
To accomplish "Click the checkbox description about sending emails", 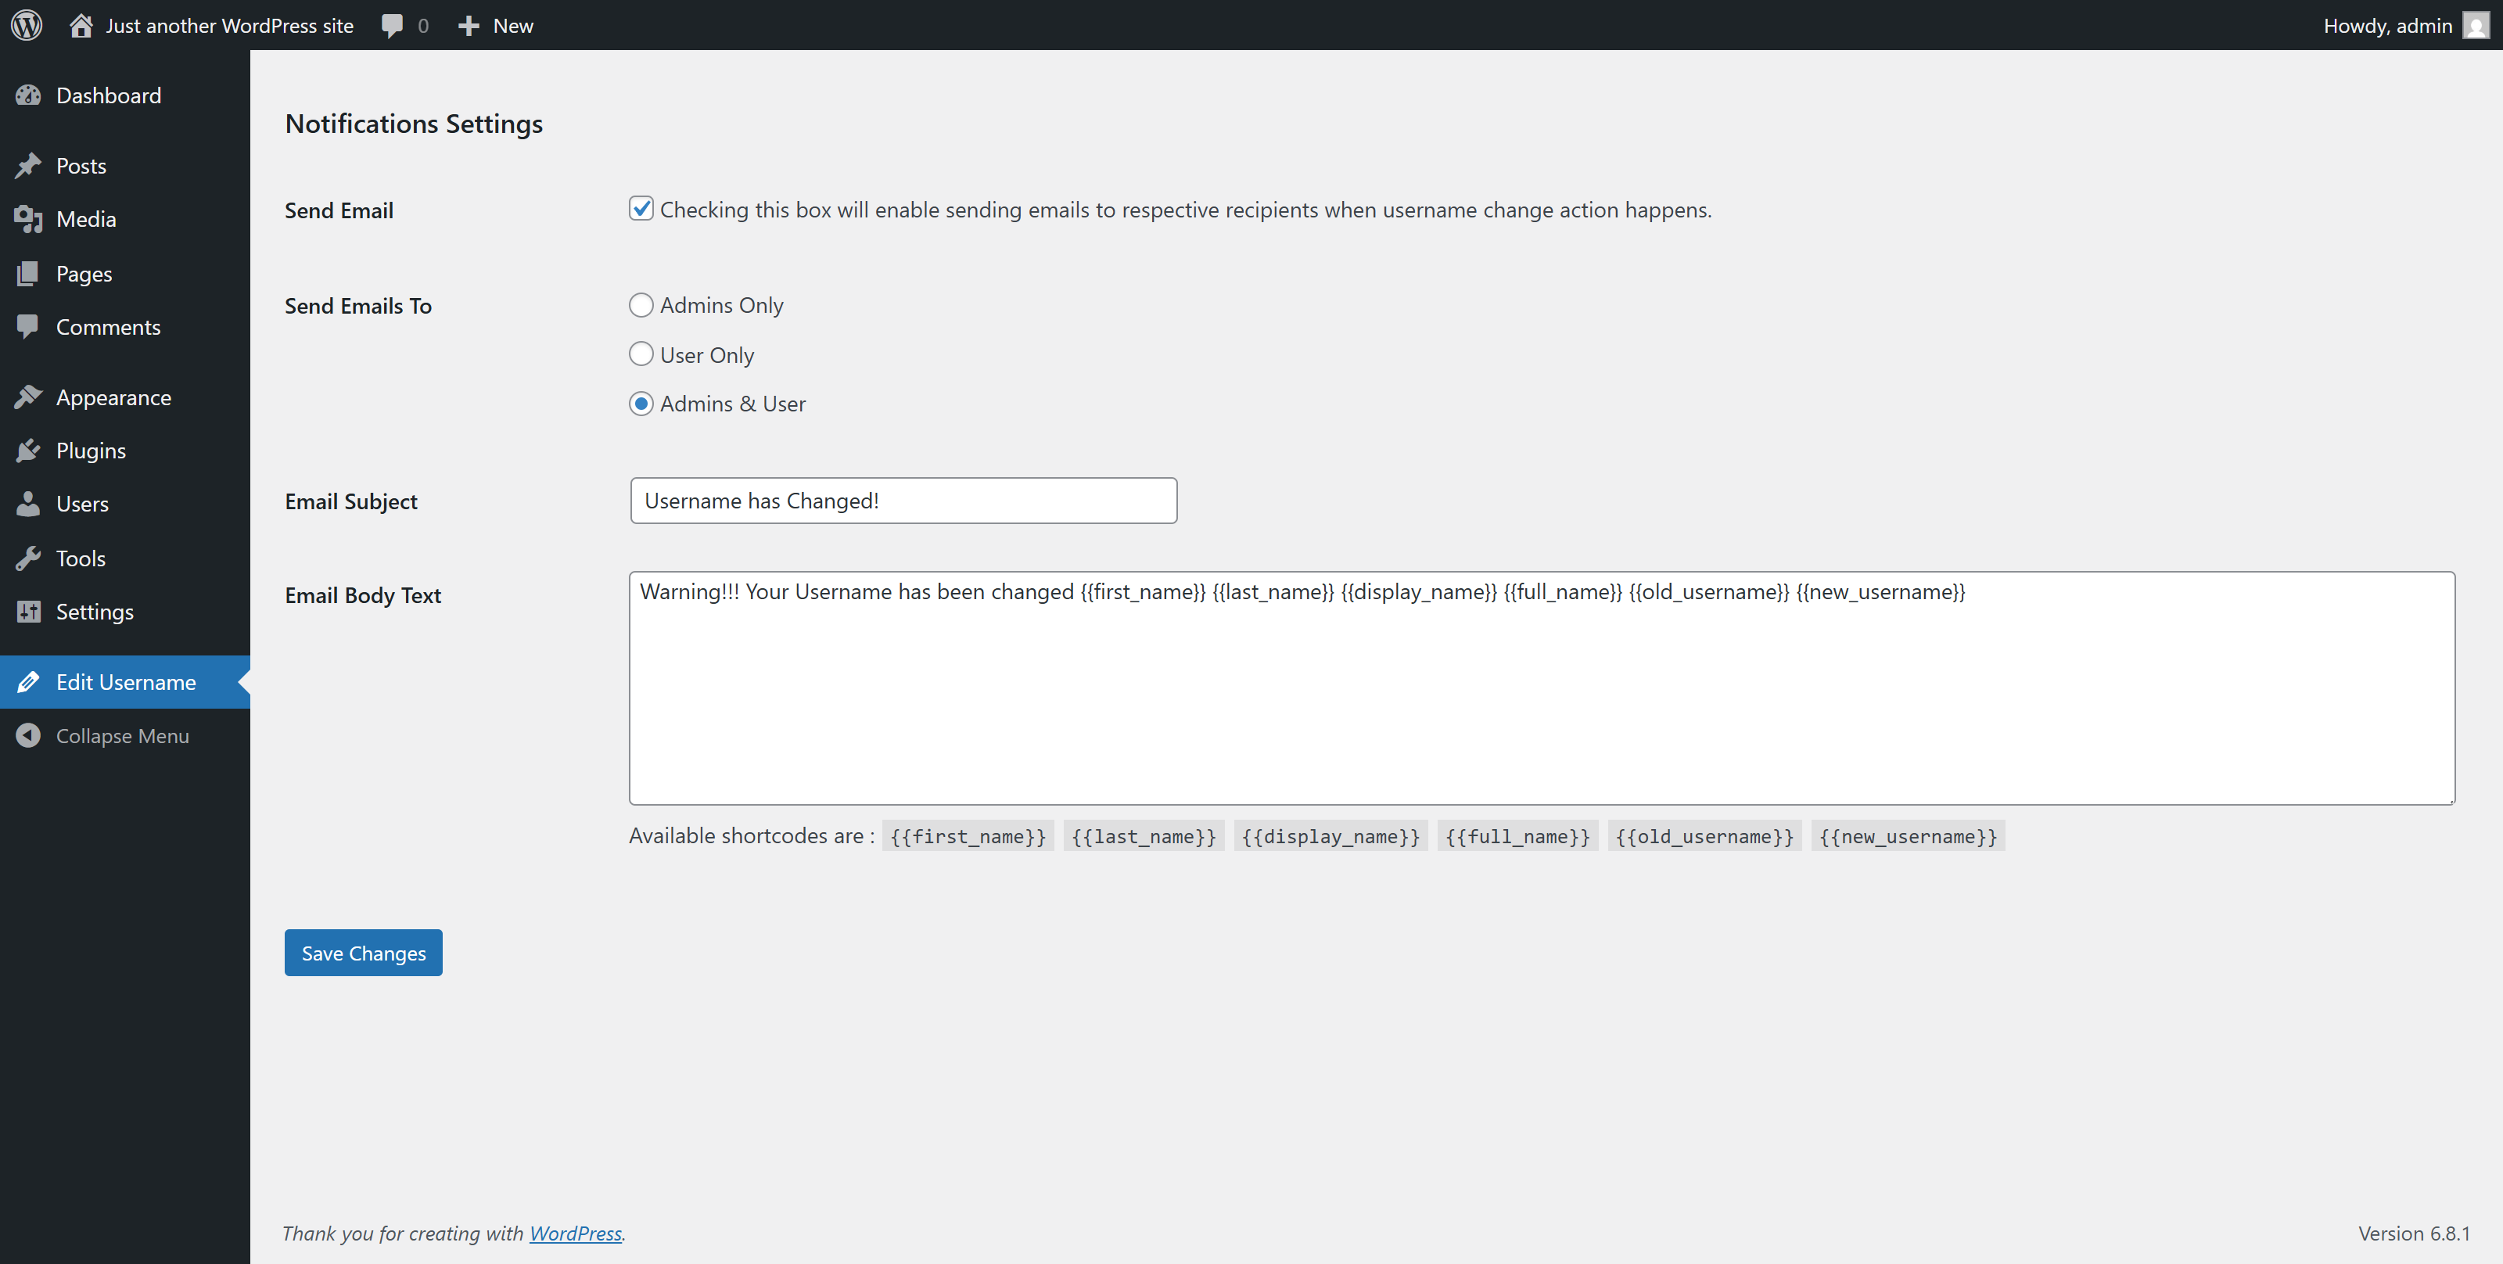I will point(1186,210).
